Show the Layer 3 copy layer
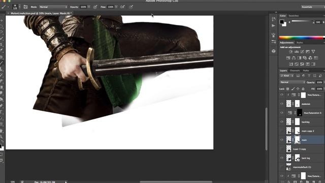The width and height of the screenshot is (325, 183). point(282,149)
